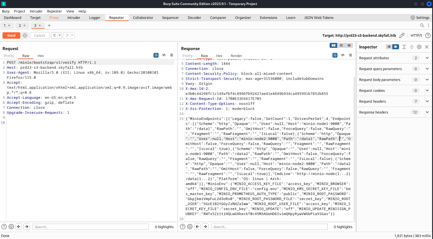Open forward history dropdown arrow
The width and height of the screenshot is (433, 239).
coord(72,35)
